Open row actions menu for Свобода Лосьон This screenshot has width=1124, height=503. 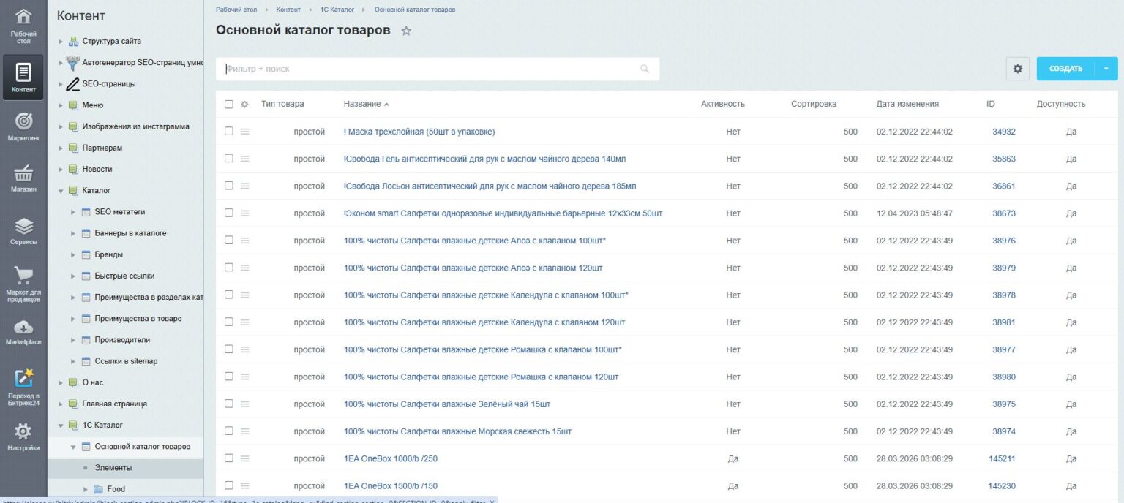point(245,186)
